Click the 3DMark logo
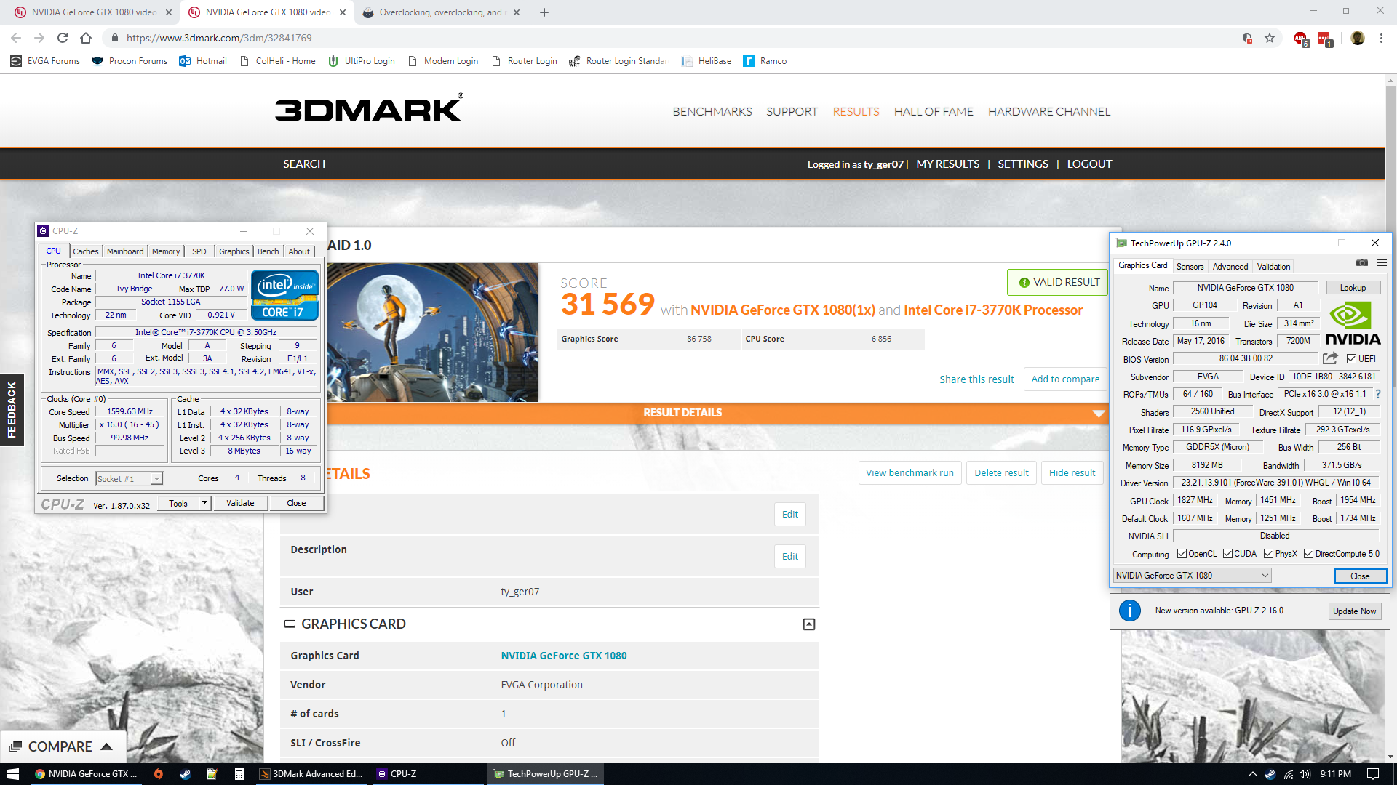The image size is (1397, 785). click(369, 108)
